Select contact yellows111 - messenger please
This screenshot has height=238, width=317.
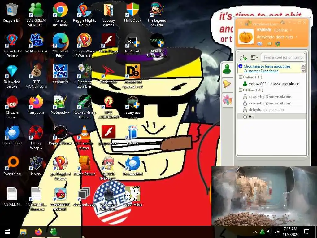click(x=271, y=84)
